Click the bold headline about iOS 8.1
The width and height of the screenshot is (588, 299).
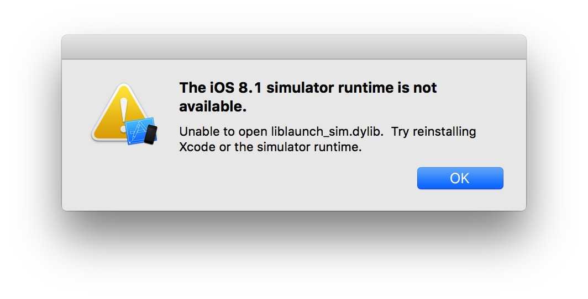click(308, 97)
